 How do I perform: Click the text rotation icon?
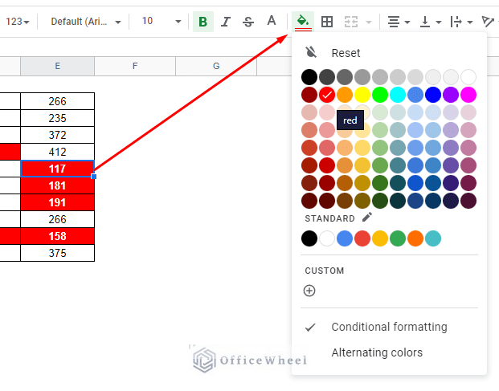487,22
